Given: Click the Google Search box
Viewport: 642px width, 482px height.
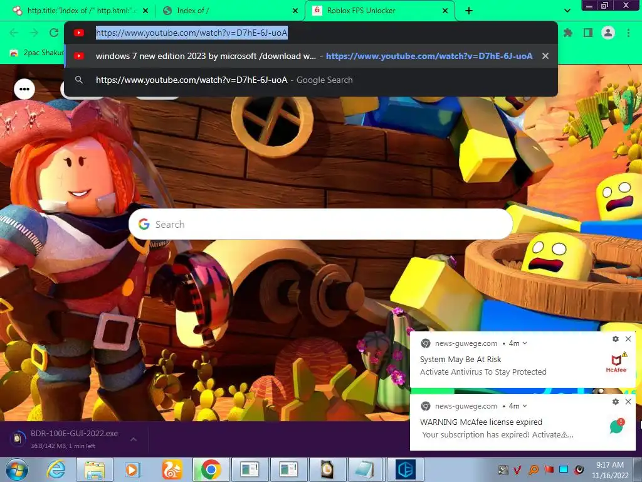Looking at the screenshot, I should [x=320, y=224].
